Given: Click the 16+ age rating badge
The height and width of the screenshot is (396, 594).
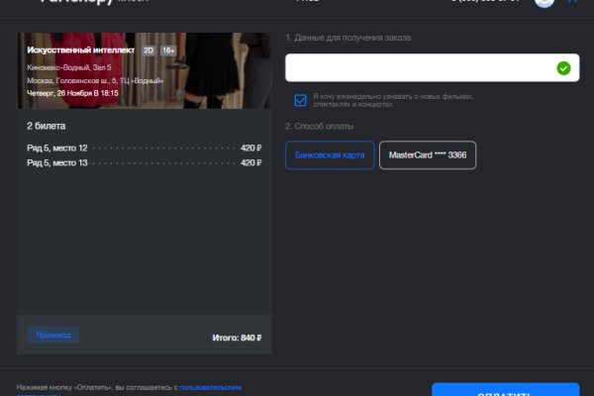Looking at the screenshot, I should (x=167, y=49).
